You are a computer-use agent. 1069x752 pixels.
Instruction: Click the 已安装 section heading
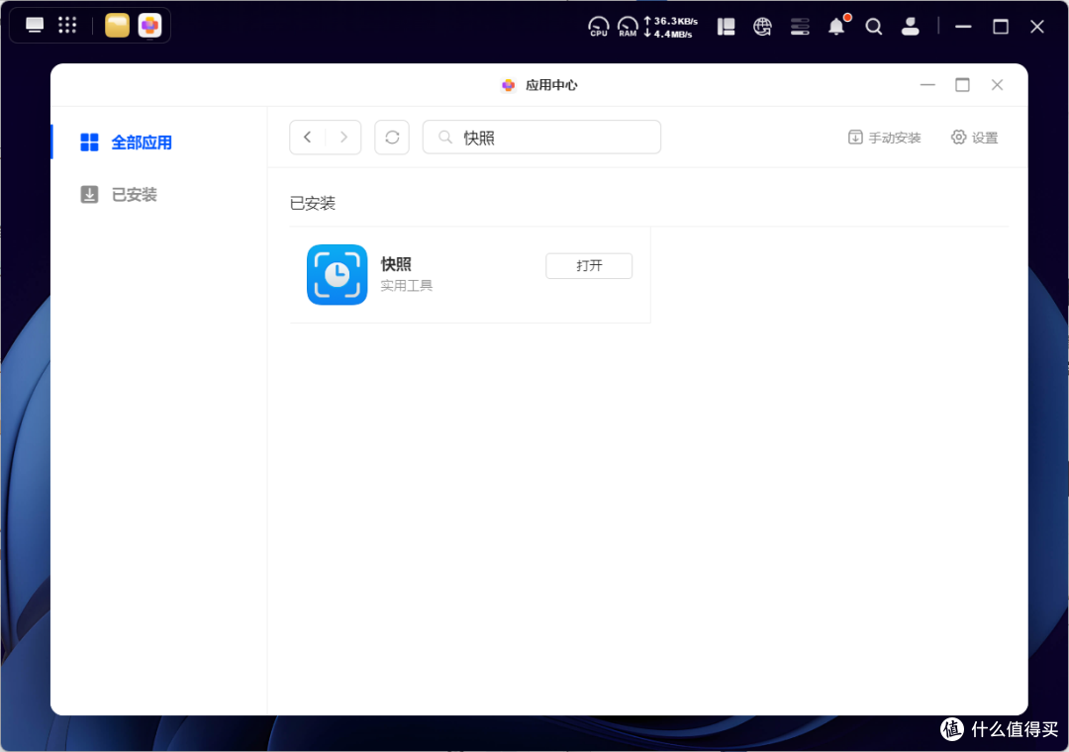click(x=313, y=203)
